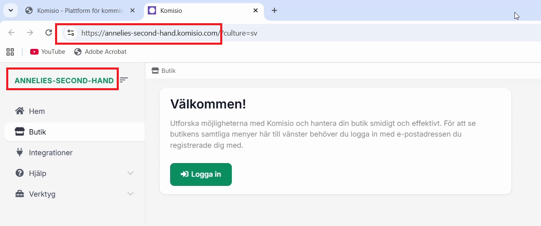Click the Butik breadcrumb at top

pyautogui.click(x=164, y=71)
